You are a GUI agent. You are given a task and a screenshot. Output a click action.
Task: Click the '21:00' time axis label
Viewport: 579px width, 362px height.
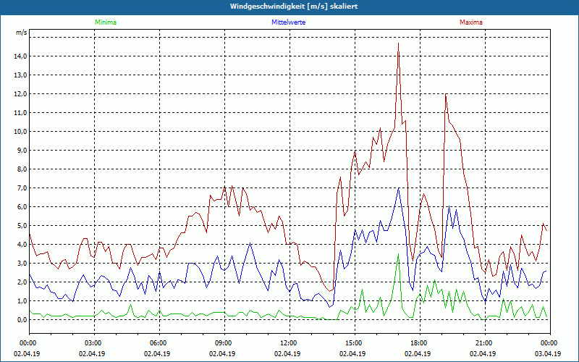click(483, 343)
